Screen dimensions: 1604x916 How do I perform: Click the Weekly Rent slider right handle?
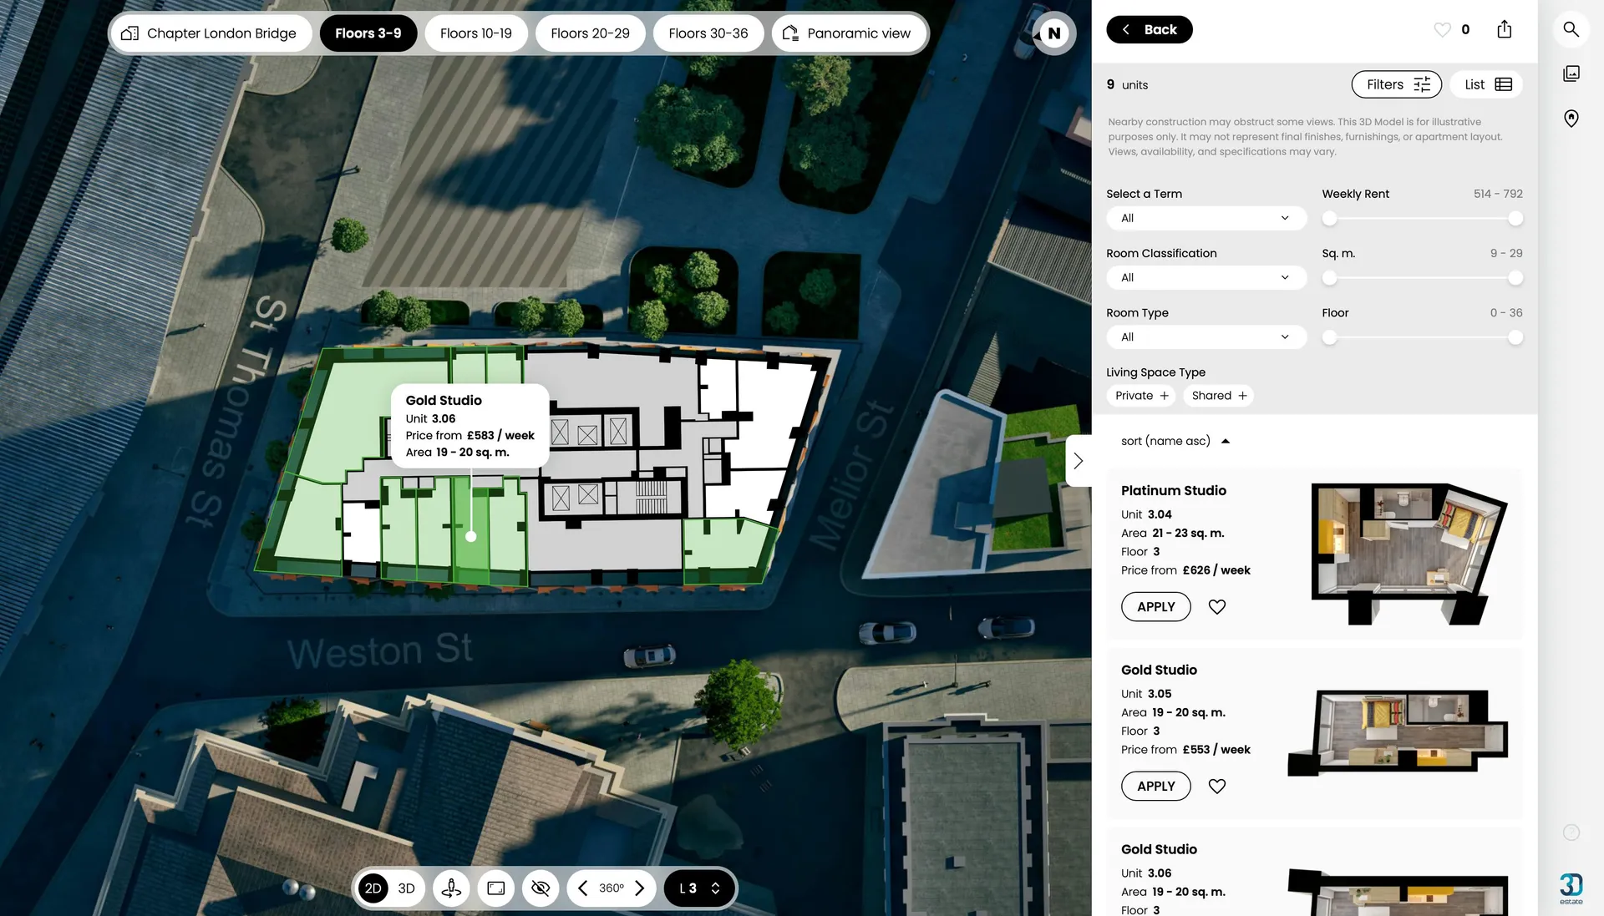(1515, 219)
